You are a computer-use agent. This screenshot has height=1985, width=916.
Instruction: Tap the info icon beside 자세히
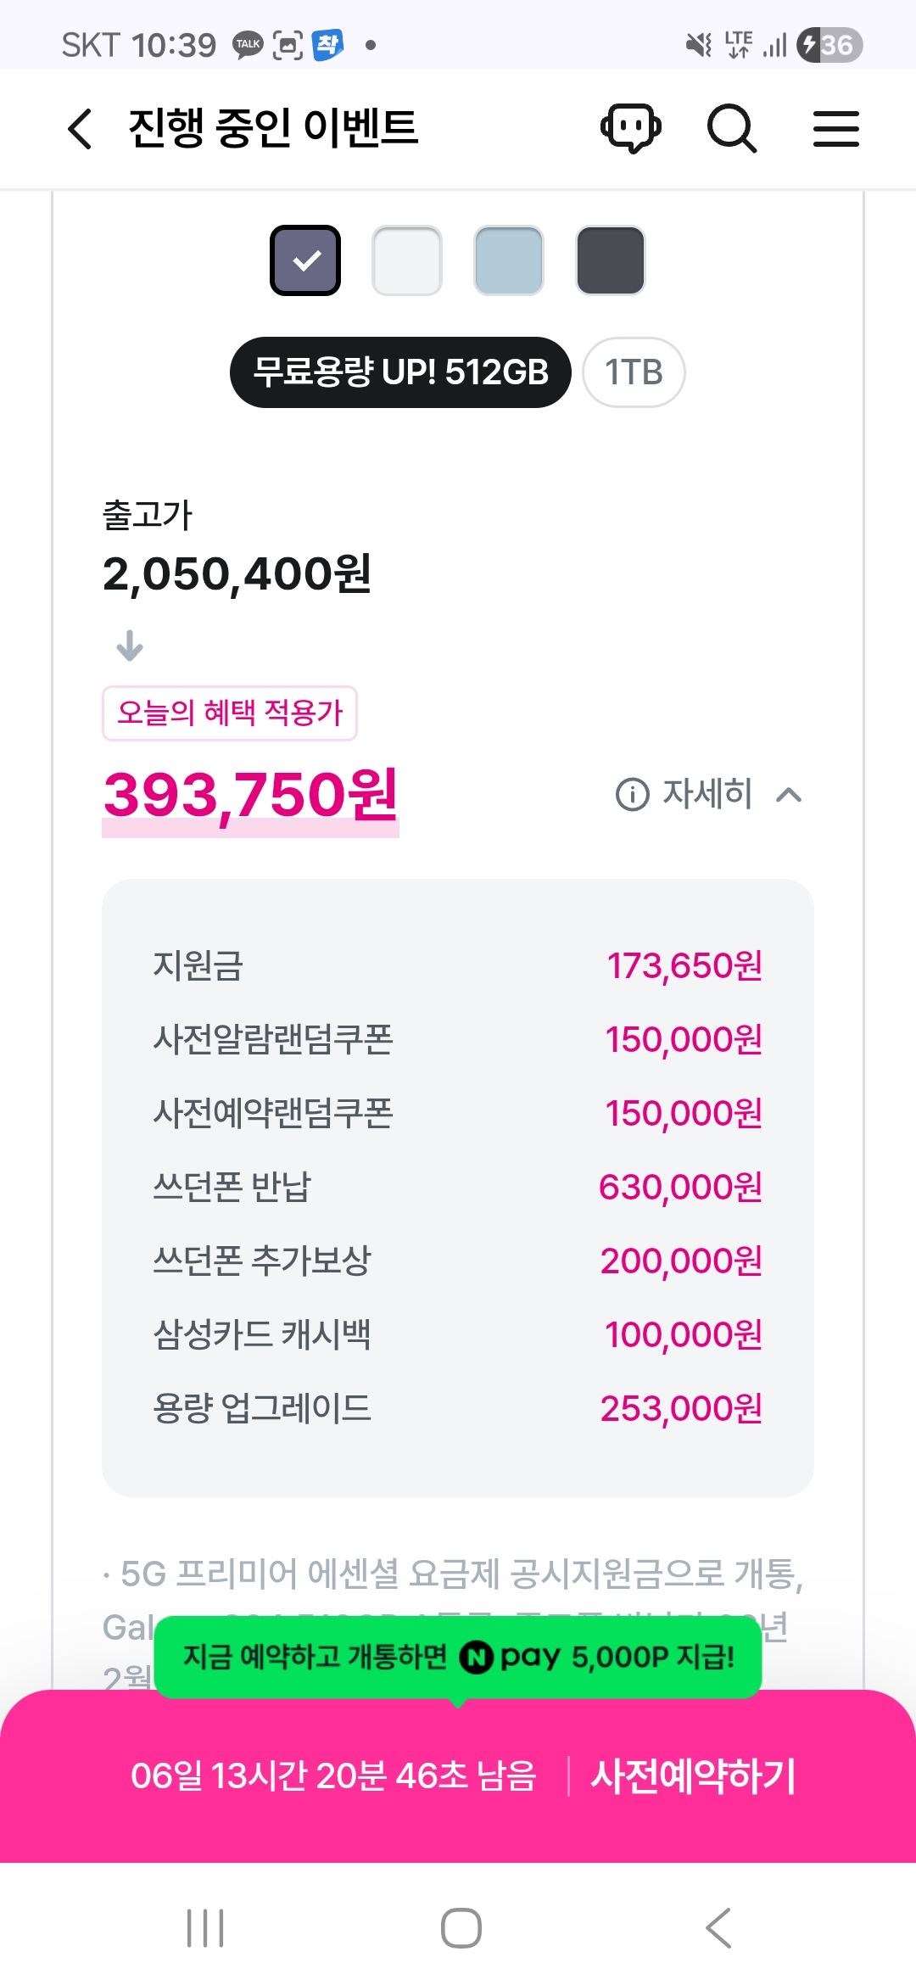click(x=632, y=795)
